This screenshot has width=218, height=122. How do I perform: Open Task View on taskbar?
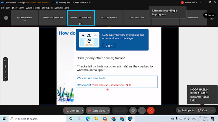click(x=79, y=119)
